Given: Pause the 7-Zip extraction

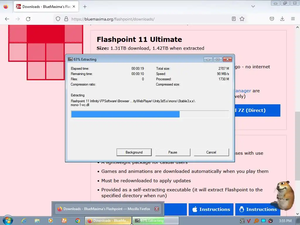Looking at the screenshot, I should click(173, 152).
